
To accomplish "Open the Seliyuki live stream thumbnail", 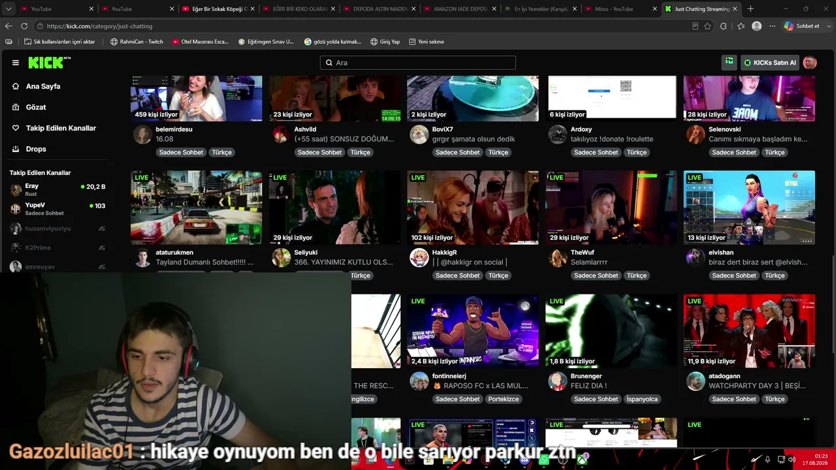I will pyautogui.click(x=334, y=208).
